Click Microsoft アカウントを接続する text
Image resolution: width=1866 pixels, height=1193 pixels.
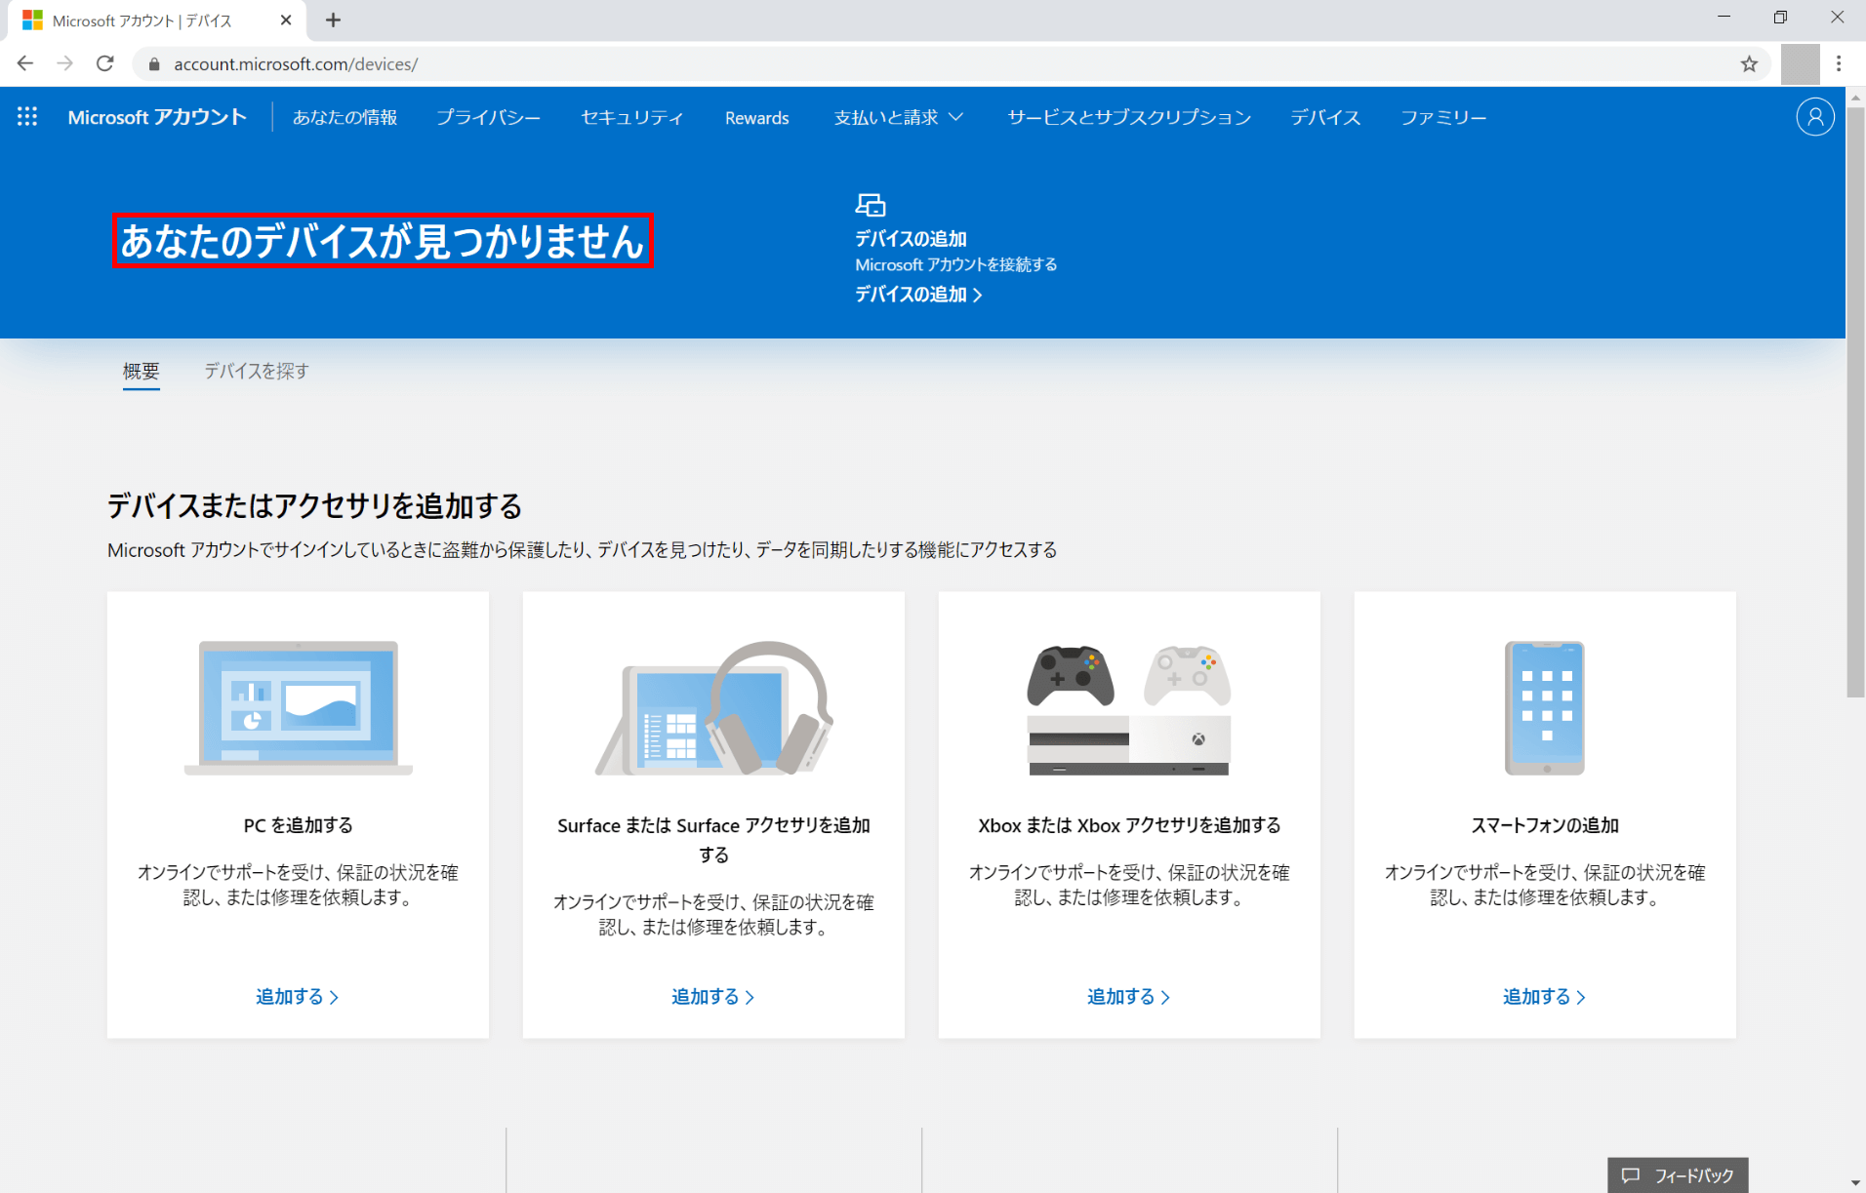(956, 265)
